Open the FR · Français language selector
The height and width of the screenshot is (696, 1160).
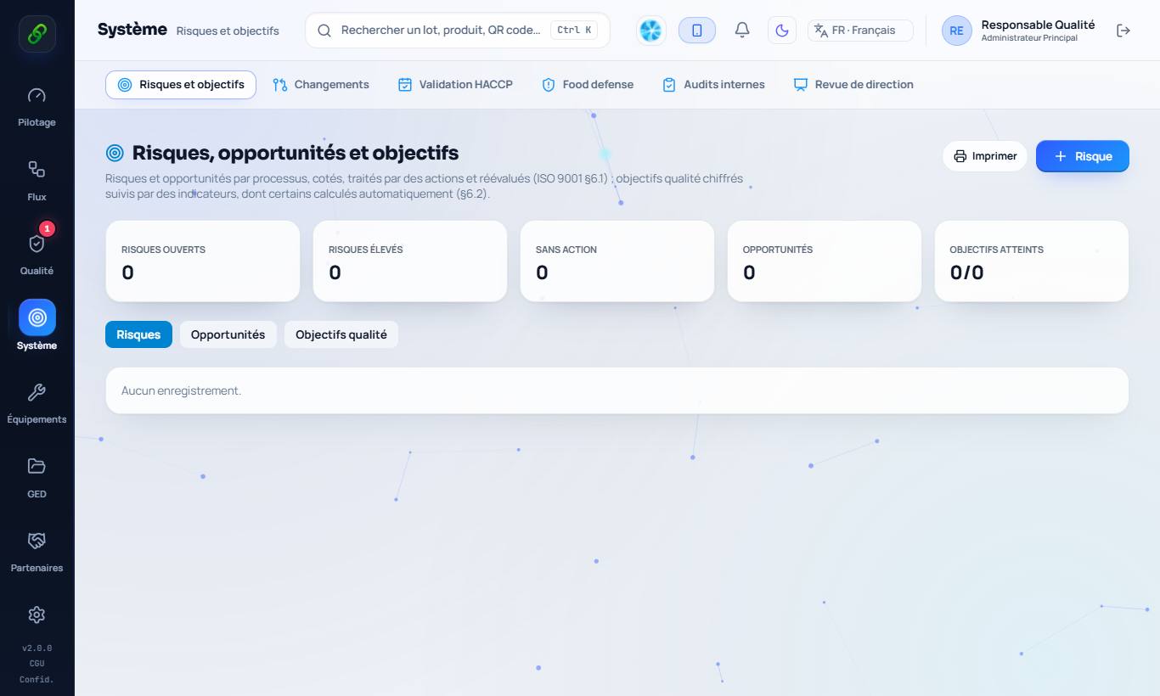tap(860, 31)
